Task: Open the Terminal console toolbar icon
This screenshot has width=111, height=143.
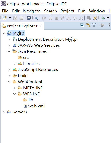Action: click(29, 18)
